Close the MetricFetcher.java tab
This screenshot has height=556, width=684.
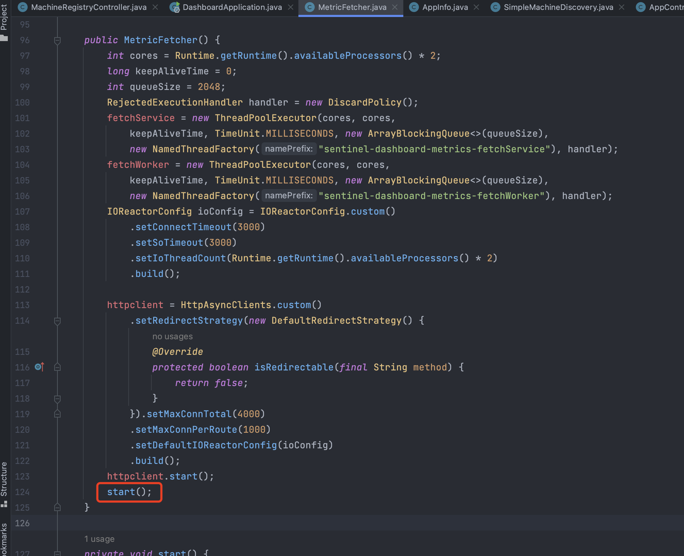(395, 7)
